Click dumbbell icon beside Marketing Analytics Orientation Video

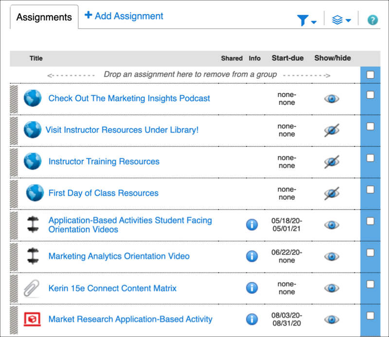(33, 256)
